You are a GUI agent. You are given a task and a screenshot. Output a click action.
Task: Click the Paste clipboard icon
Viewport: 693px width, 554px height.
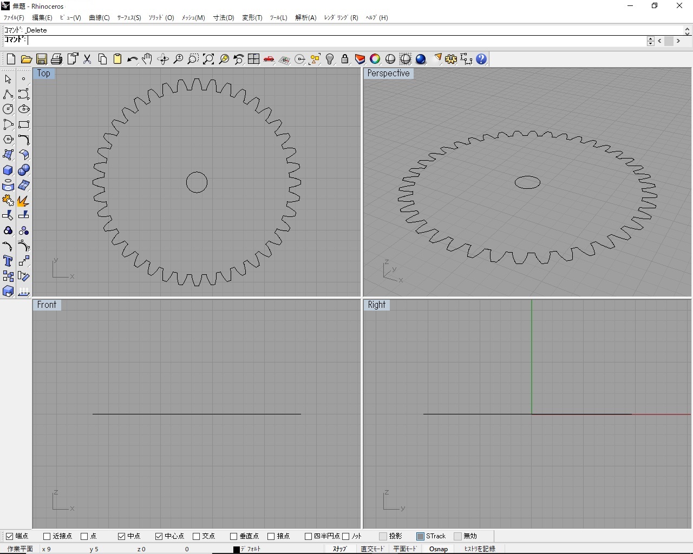(x=117, y=59)
